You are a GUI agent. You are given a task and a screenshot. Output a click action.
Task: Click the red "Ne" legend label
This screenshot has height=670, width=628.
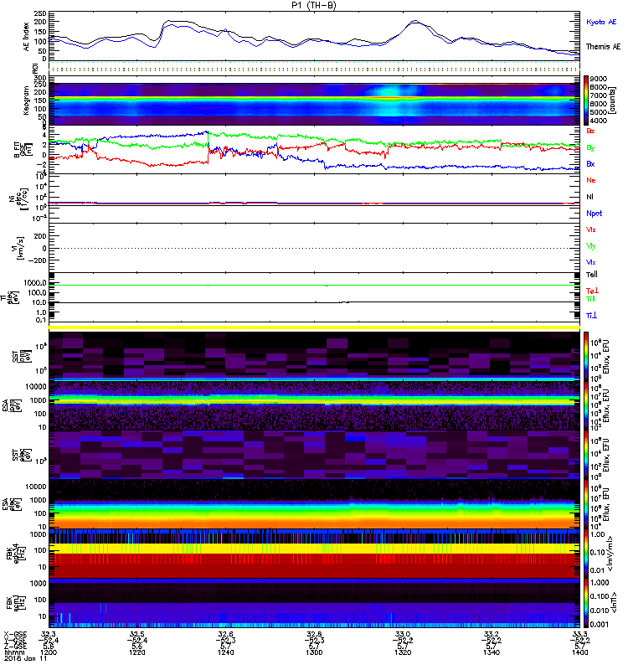591,180
